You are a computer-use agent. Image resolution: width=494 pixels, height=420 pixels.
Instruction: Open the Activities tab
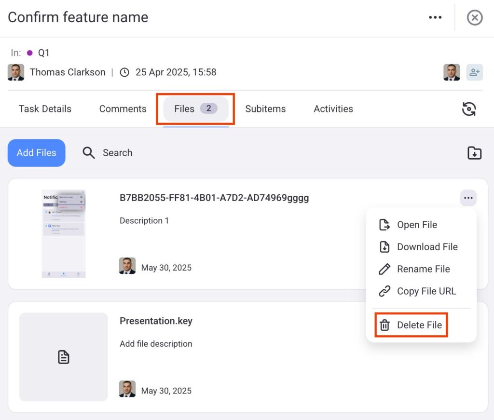pos(333,109)
